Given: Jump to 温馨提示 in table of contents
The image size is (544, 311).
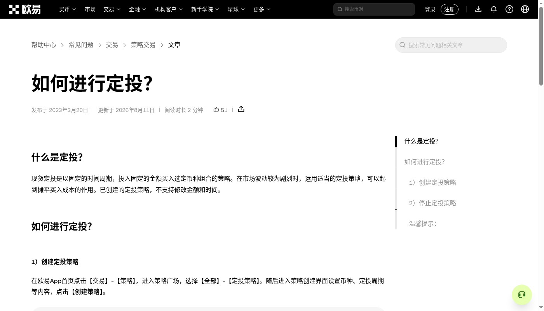Looking at the screenshot, I should [423, 224].
